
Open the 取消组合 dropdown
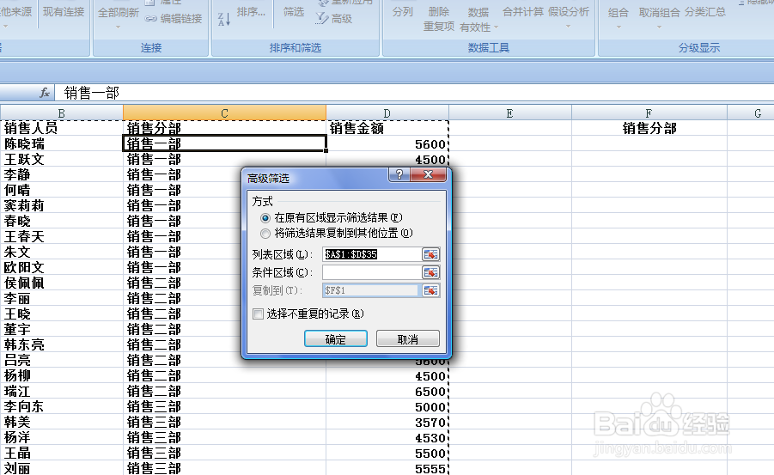pos(659,27)
